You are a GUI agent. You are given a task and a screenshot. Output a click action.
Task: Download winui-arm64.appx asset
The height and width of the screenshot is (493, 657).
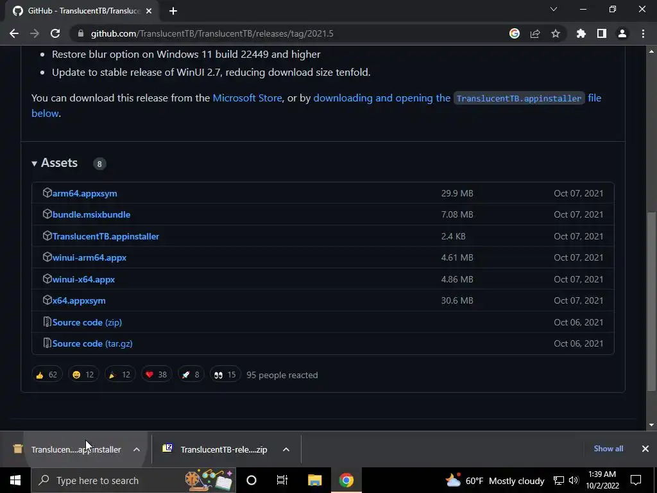(89, 258)
